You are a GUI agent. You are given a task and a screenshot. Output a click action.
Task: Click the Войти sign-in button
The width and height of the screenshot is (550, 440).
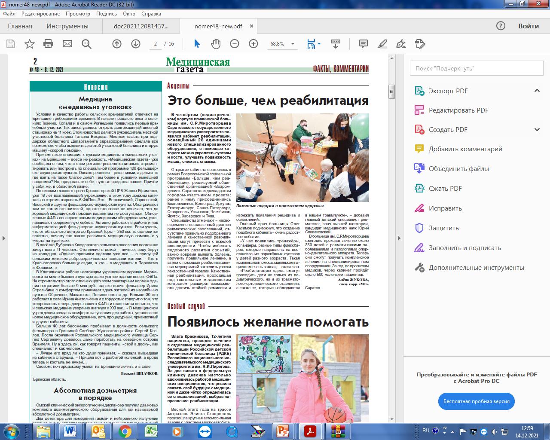[529, 26]
